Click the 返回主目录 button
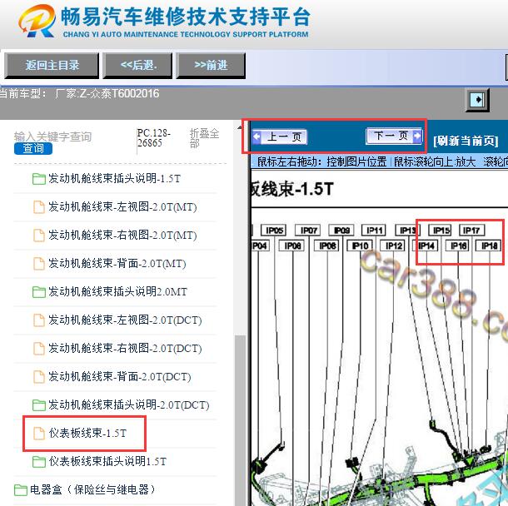Screen dimensions: 508x506 [52, 66]
